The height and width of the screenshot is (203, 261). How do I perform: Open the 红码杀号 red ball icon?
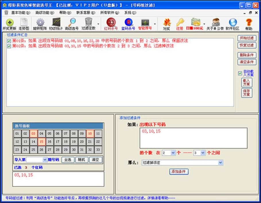coord(111,23)
